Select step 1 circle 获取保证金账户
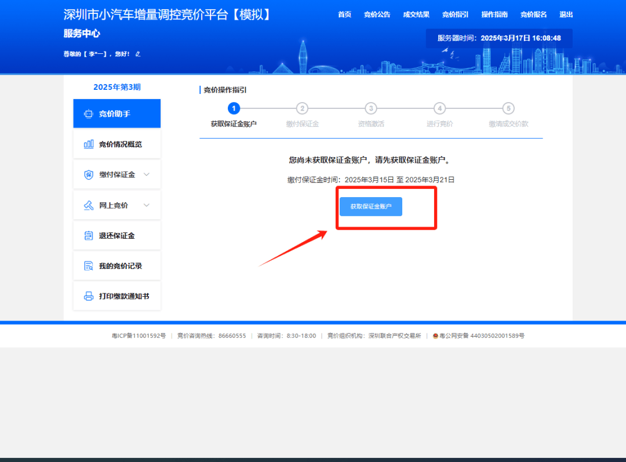This screenshot has height=462, width=626. click(234, 108)
